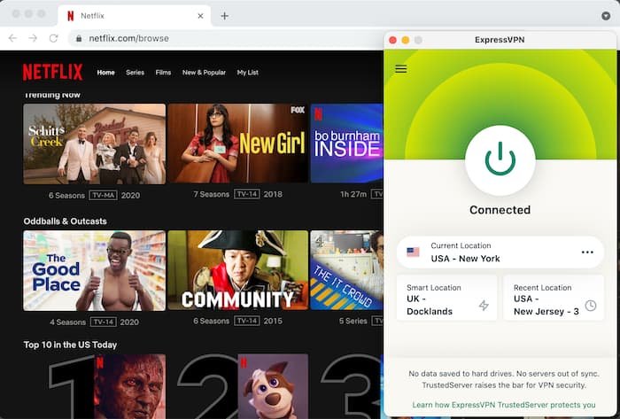Click the netflix.com/browse address bar

[x=221, y=39]
